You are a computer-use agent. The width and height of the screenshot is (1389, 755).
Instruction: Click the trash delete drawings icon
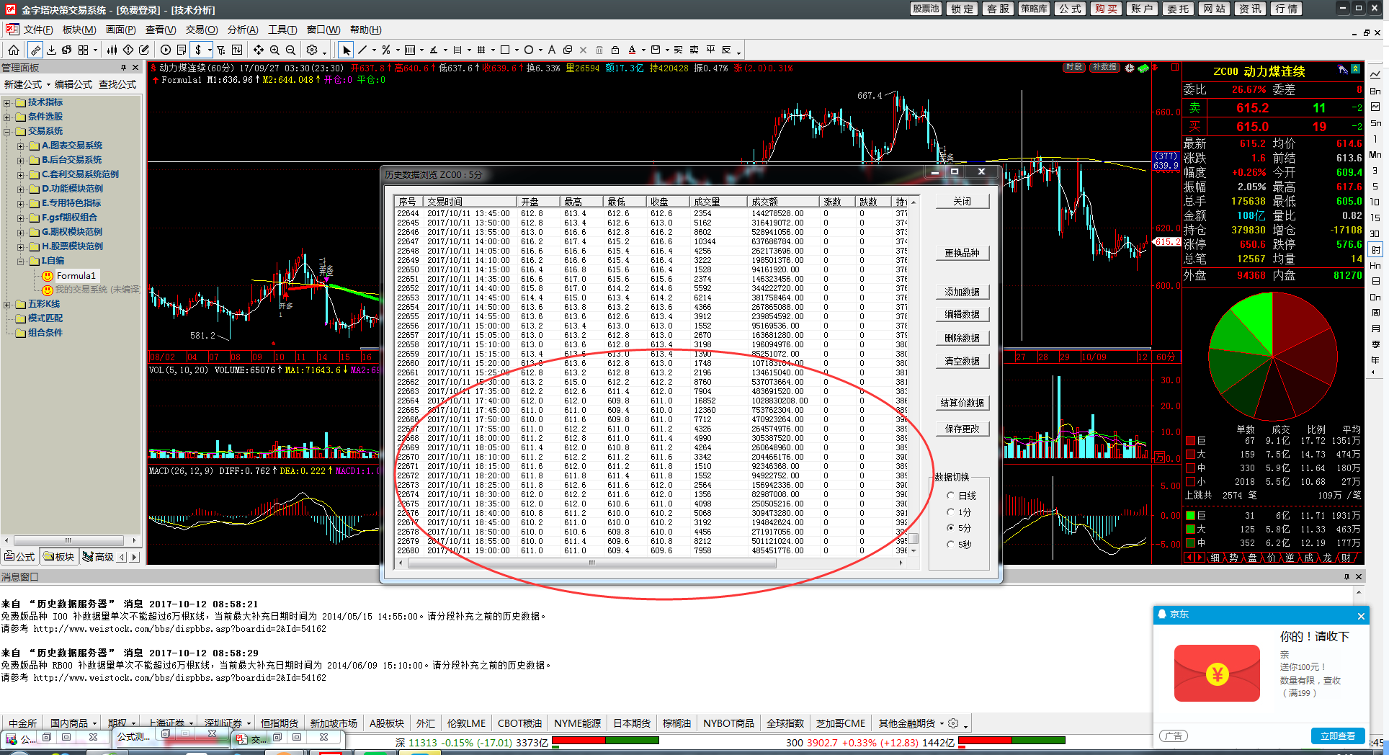click(599, 50)
